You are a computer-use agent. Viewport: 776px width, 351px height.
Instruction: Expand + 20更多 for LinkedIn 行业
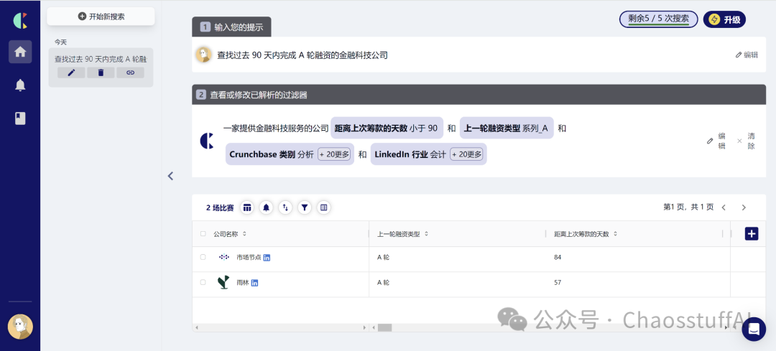(x=466, y=154)
